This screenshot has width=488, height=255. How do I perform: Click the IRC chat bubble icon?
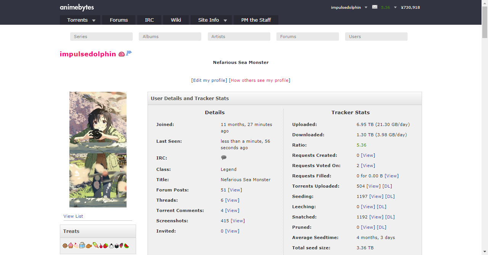tap(224, 158)
